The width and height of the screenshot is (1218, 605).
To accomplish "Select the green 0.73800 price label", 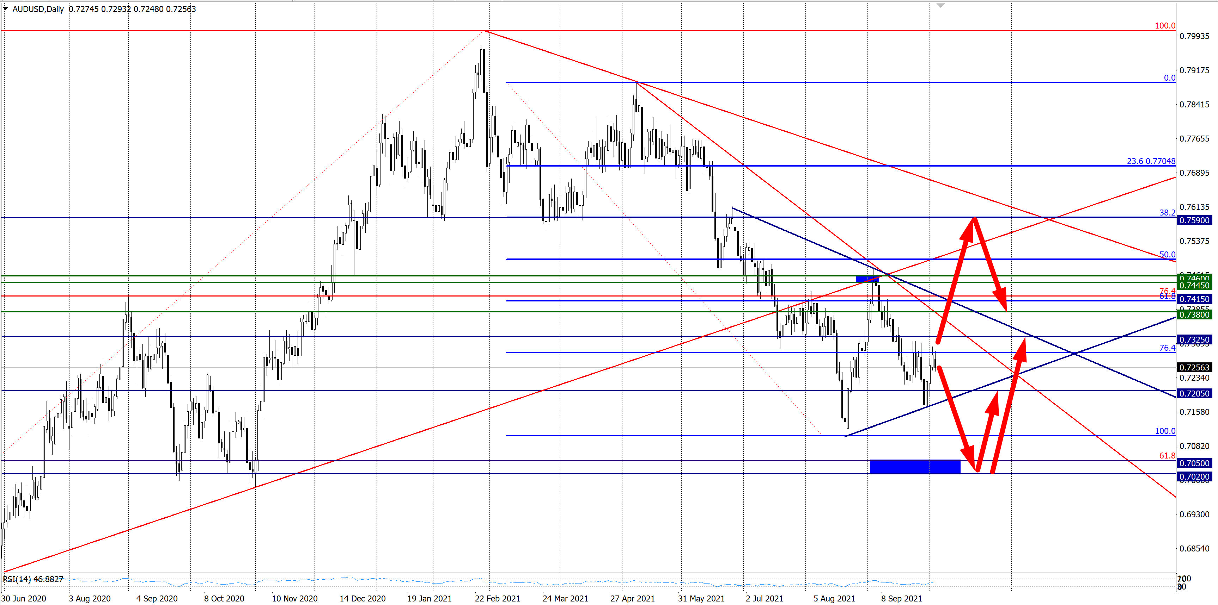I will (x=1194, y=314).
